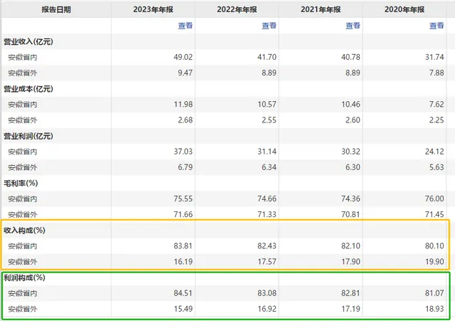Click the 49.02 revenue cell for 2023
Viewport: 455px width, 321px height.
[183, 58]
